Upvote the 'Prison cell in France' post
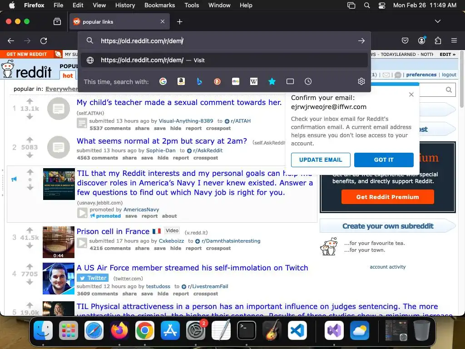Viewport: 465px width, 349px height. point(30,230)
